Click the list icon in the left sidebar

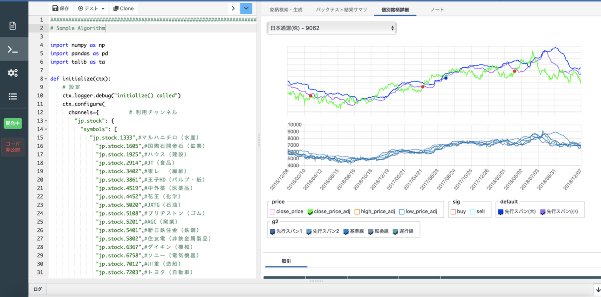click(x=13, y=96)
